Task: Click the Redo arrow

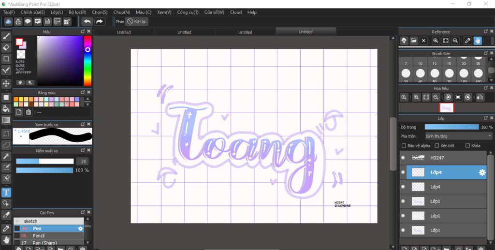Action: pos(99,21)
